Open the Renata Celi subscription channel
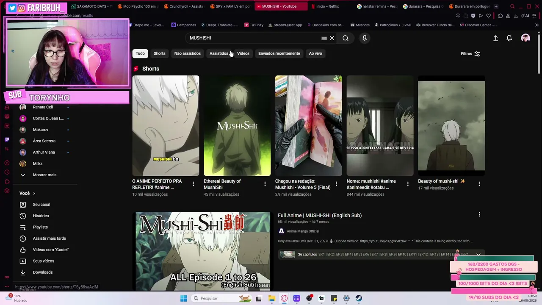This screenshot has height=305, width=542. click(42, 107)
